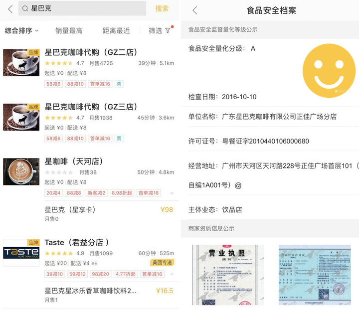Viewport: 359px width, 311px height.
Task: Open item 星巴克星冰乐香草咖啡饮料
Action: pyautogui.click(x=90, y=291)
